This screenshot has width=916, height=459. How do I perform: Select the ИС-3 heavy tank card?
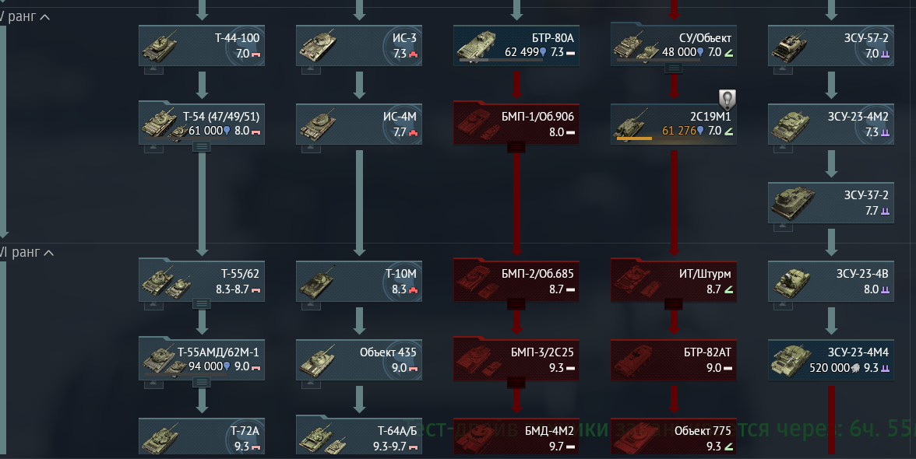[358, 45]
